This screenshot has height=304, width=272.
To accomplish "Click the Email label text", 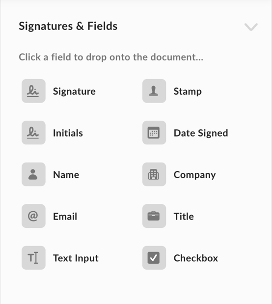I will coord(65,217).
